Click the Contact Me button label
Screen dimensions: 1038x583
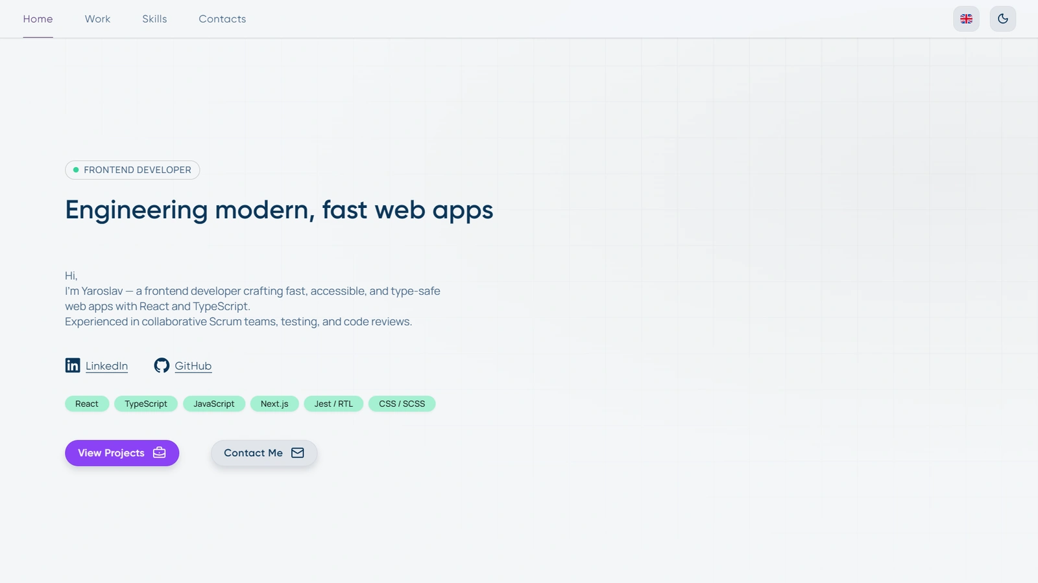(x=253, y=453)
